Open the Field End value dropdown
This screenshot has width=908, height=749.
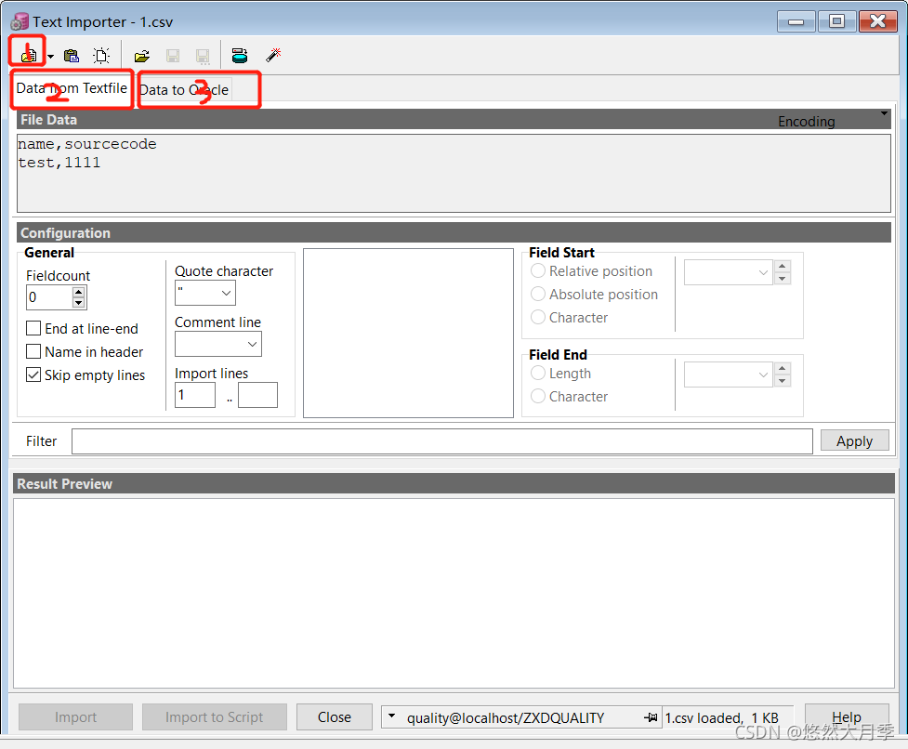tap(763, 375)
